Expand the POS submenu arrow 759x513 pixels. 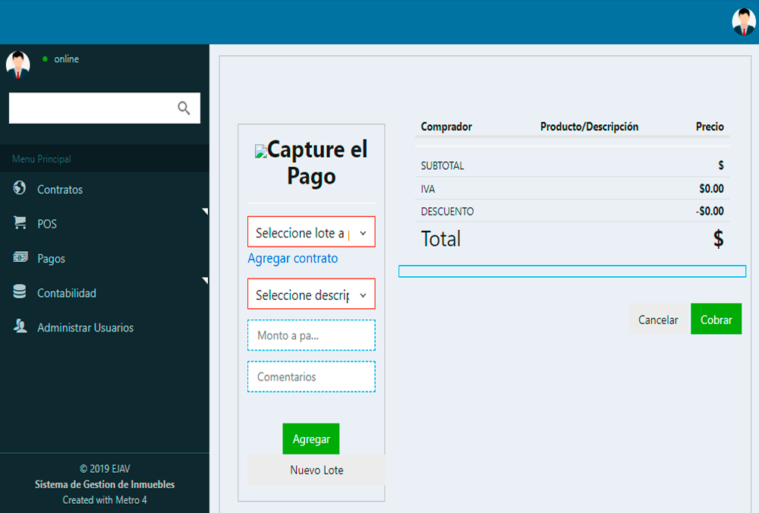204,212
